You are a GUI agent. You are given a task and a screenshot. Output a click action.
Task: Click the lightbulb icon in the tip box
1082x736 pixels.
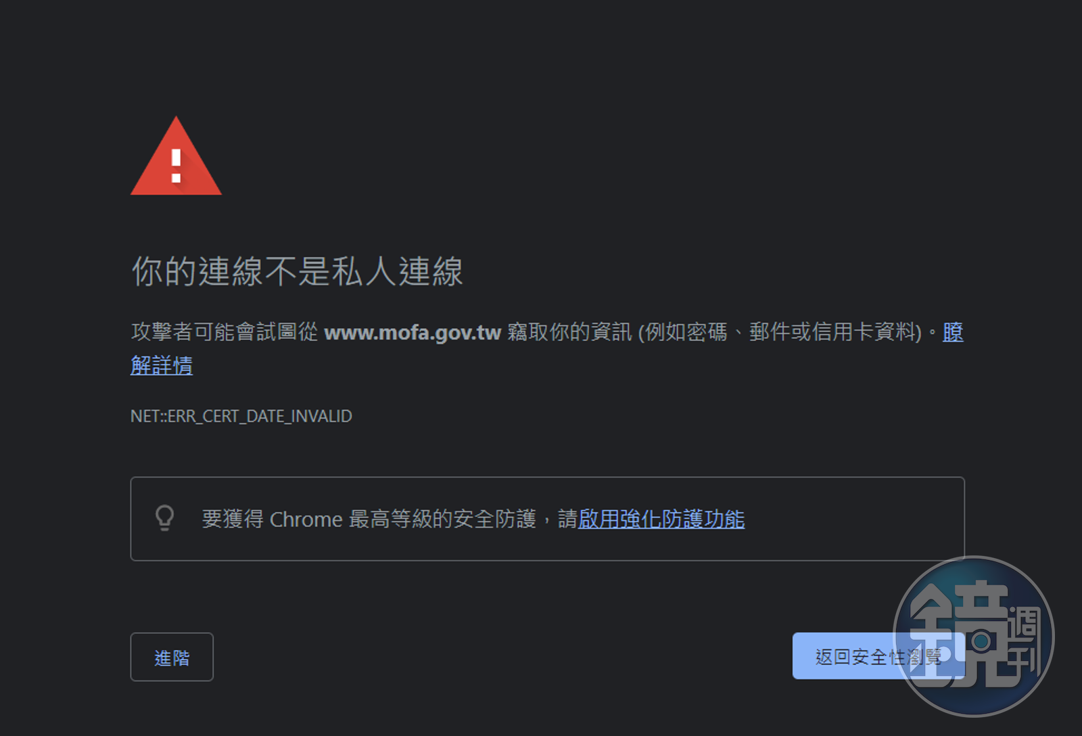tap(165, 518)
